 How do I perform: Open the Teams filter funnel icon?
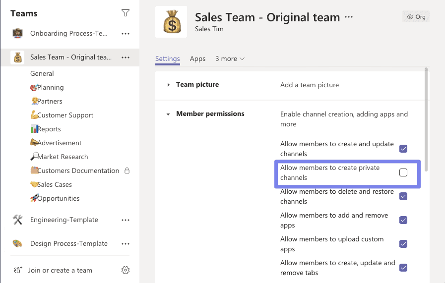126,13
